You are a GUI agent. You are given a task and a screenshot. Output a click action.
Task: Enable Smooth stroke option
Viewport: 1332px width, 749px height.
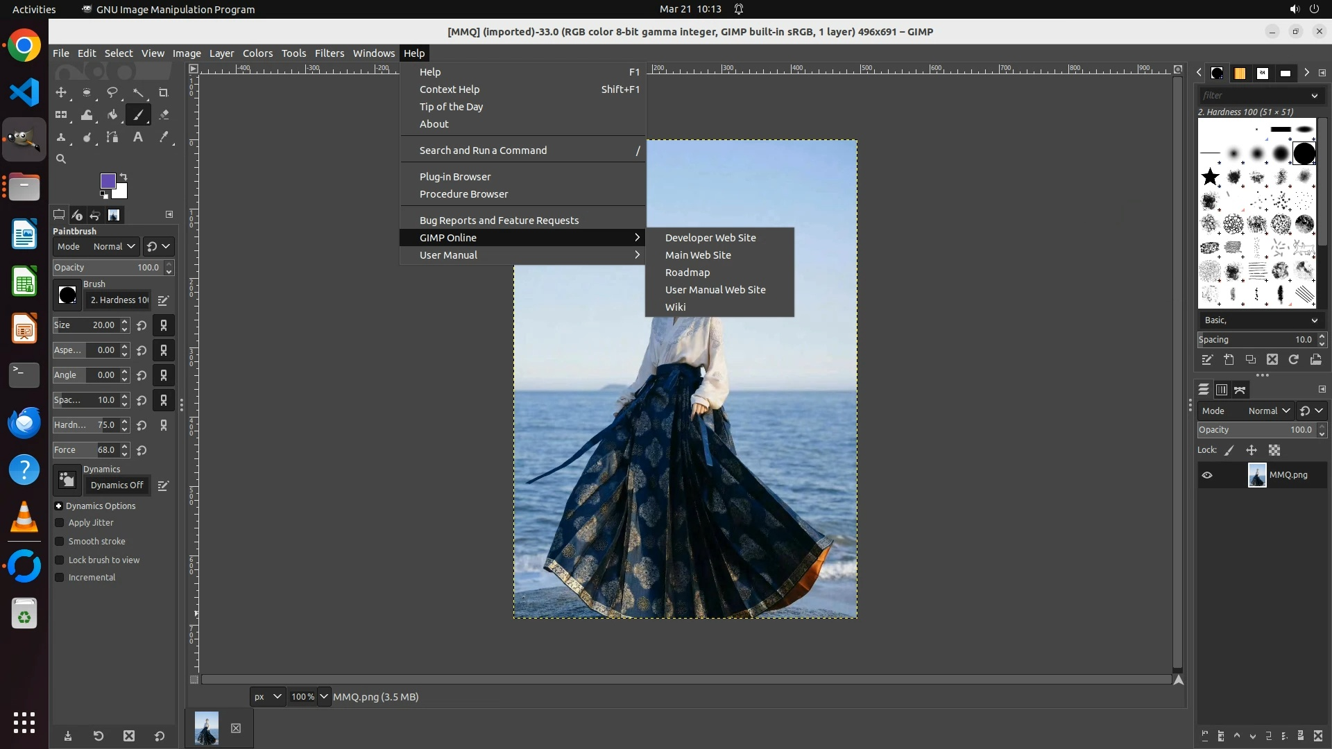[60, 542]
